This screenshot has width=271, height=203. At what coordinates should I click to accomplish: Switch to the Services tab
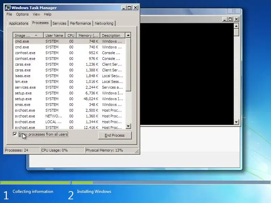[59, 23]
